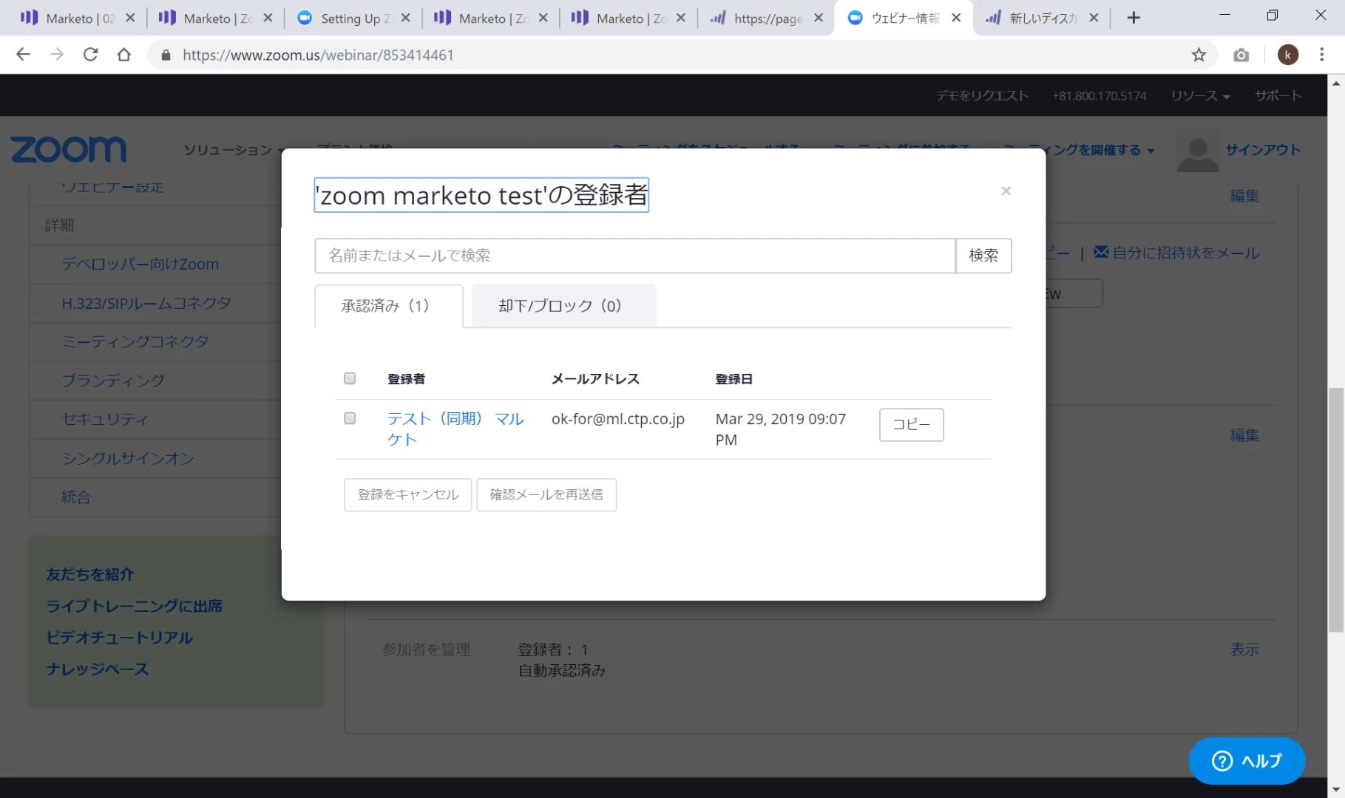Reload the page with the refresh icon

90,55
